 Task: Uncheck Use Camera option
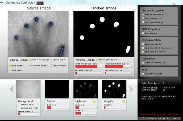(11, 66)
